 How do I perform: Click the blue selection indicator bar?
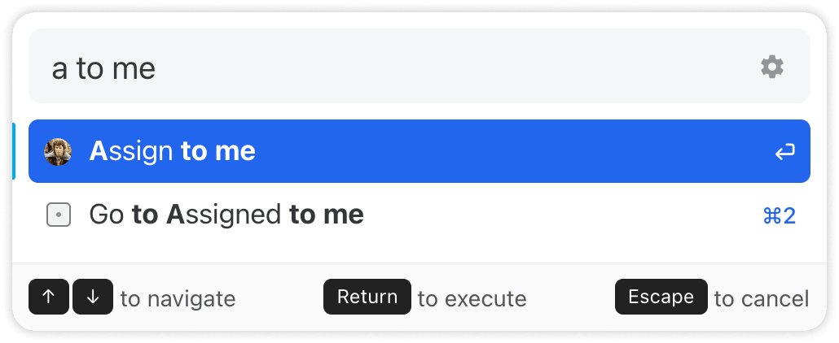pos(14,151)
